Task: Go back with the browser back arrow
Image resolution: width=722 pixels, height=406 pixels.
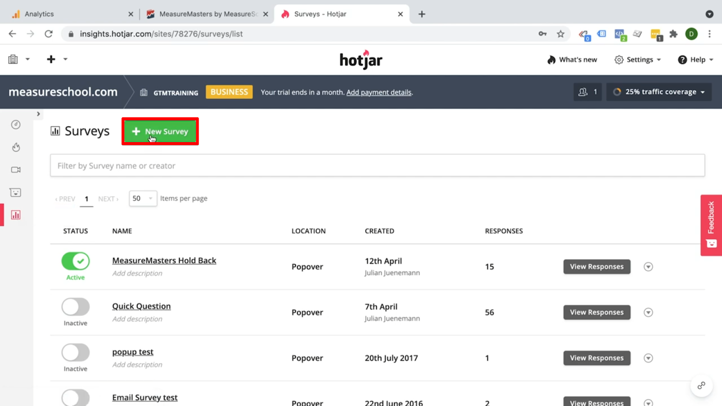Action: click(12, 34)
